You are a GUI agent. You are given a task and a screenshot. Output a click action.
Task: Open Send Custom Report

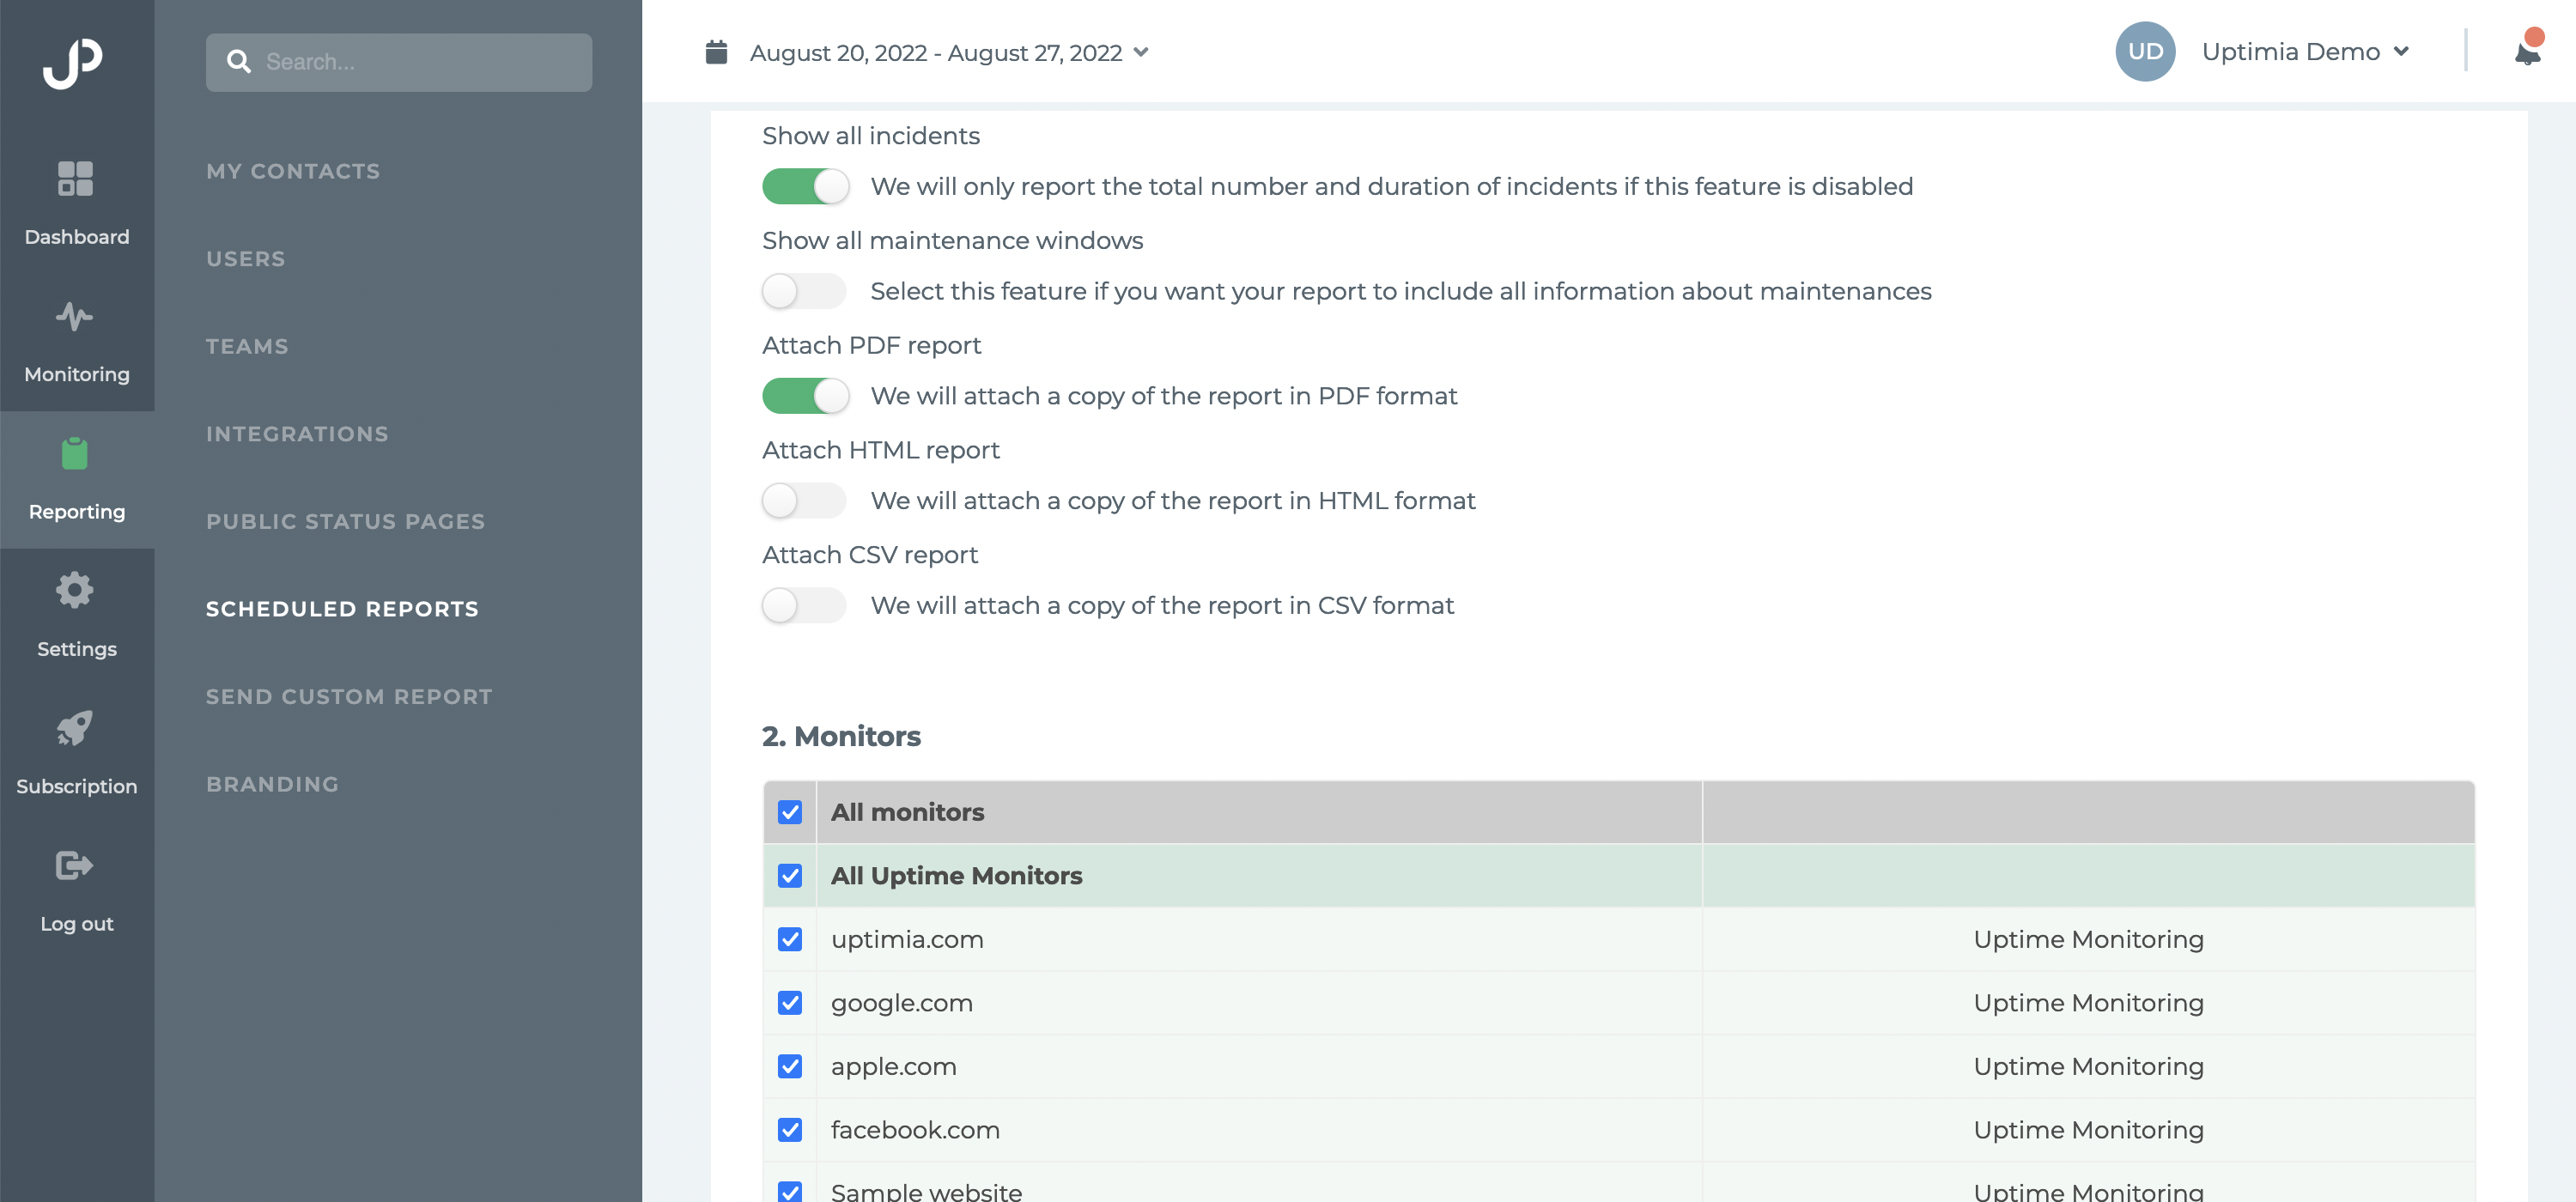click(x=349, y=697)
